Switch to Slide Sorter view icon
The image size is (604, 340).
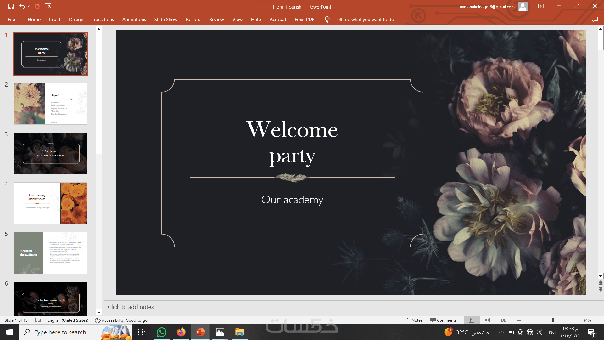coord(487,320)
